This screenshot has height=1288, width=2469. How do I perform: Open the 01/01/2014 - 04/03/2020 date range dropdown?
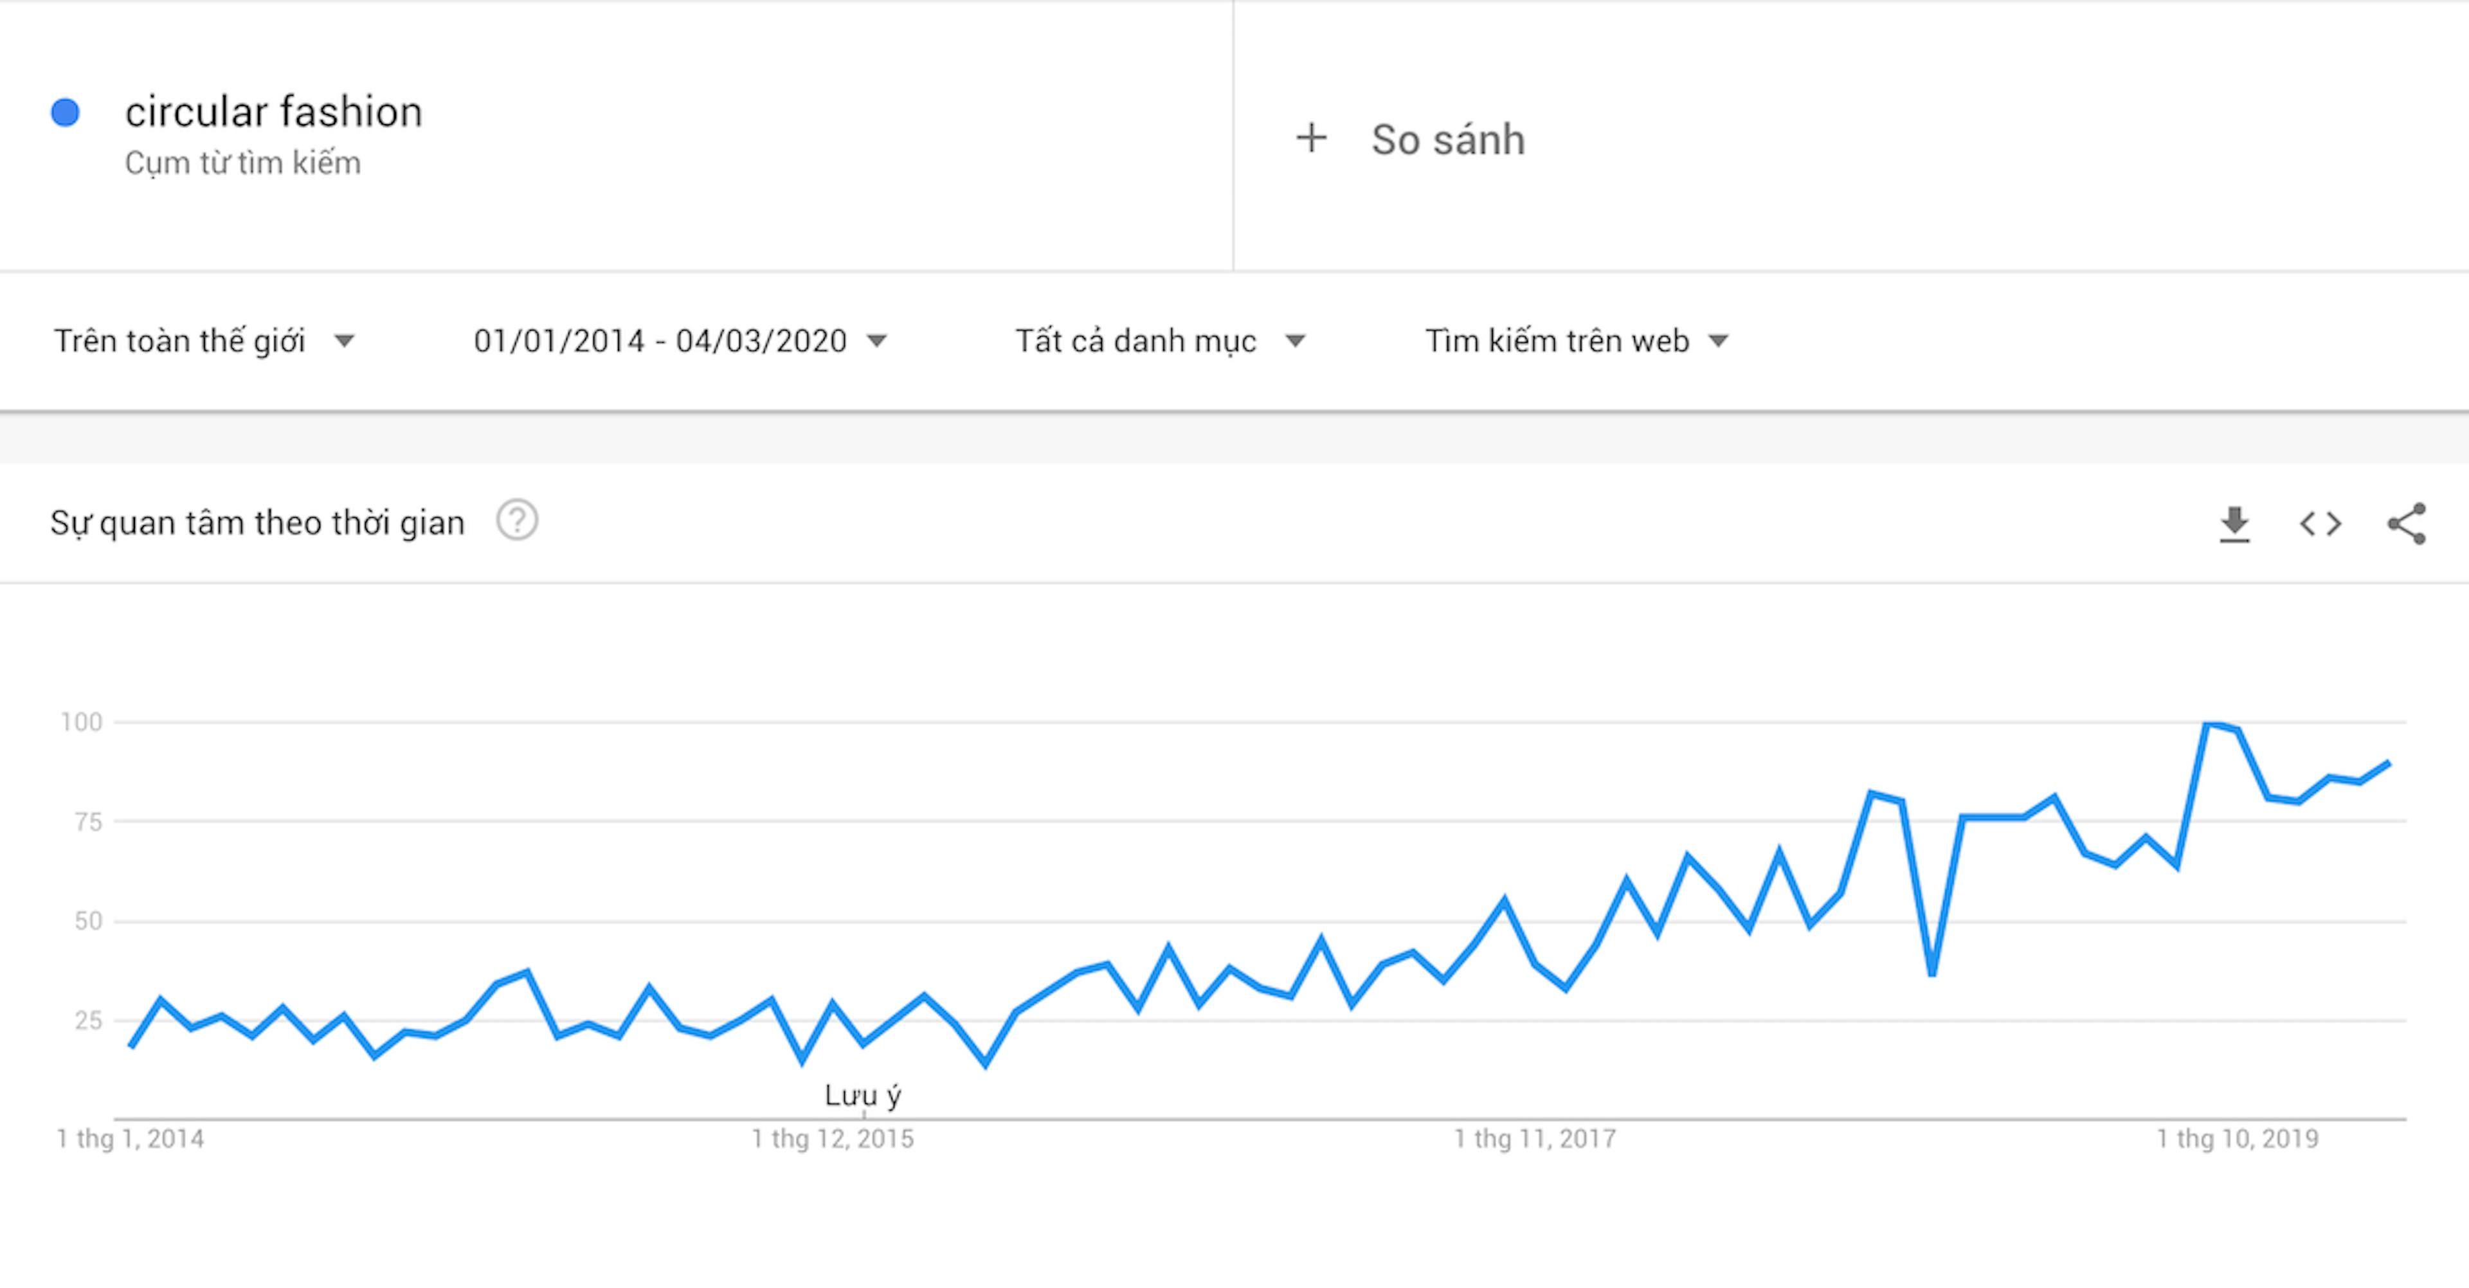pos(680,341)
